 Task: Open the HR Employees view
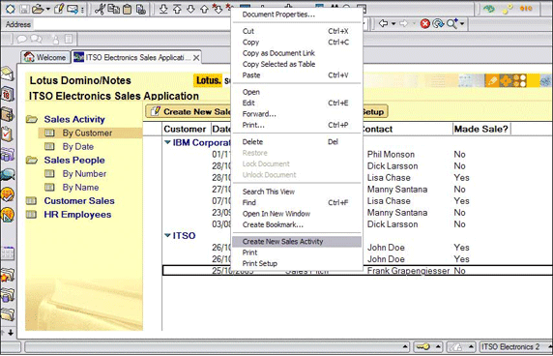[77, 215]
